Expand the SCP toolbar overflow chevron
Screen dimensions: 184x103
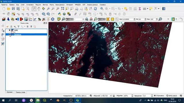[168, 19]
